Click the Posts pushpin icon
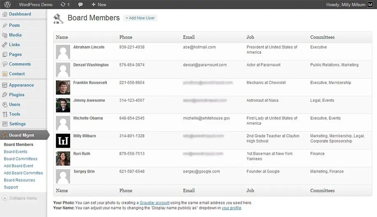Image resolution: width=377 pixels, height=217 pixels. tap(5, 25)
